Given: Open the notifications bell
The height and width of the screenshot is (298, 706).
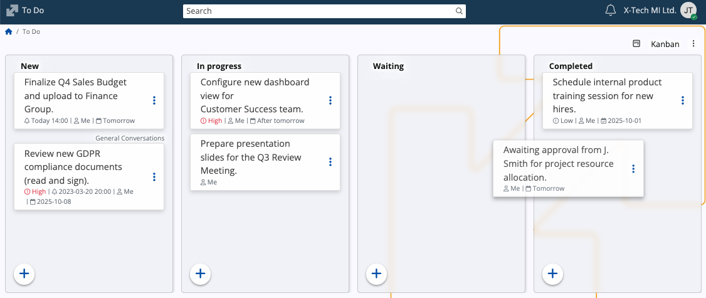Looking at the screenshot, I should point(610,11).
